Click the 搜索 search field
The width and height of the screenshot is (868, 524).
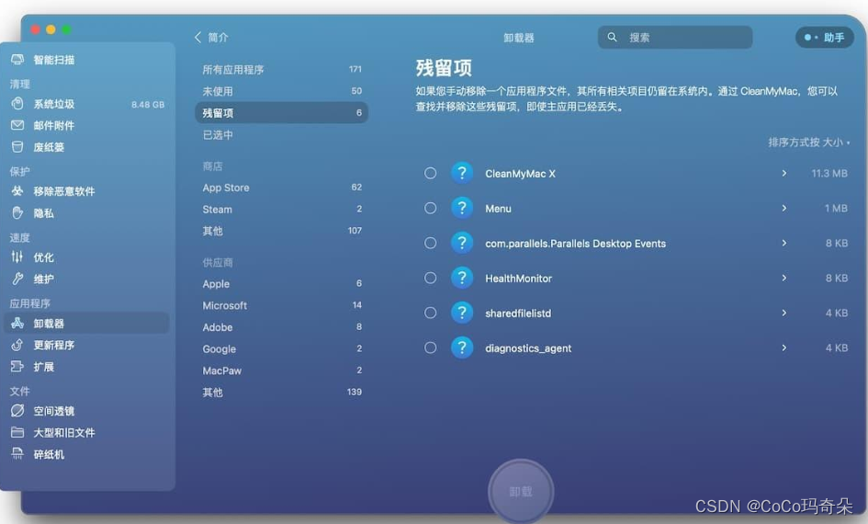click(675, 37)
